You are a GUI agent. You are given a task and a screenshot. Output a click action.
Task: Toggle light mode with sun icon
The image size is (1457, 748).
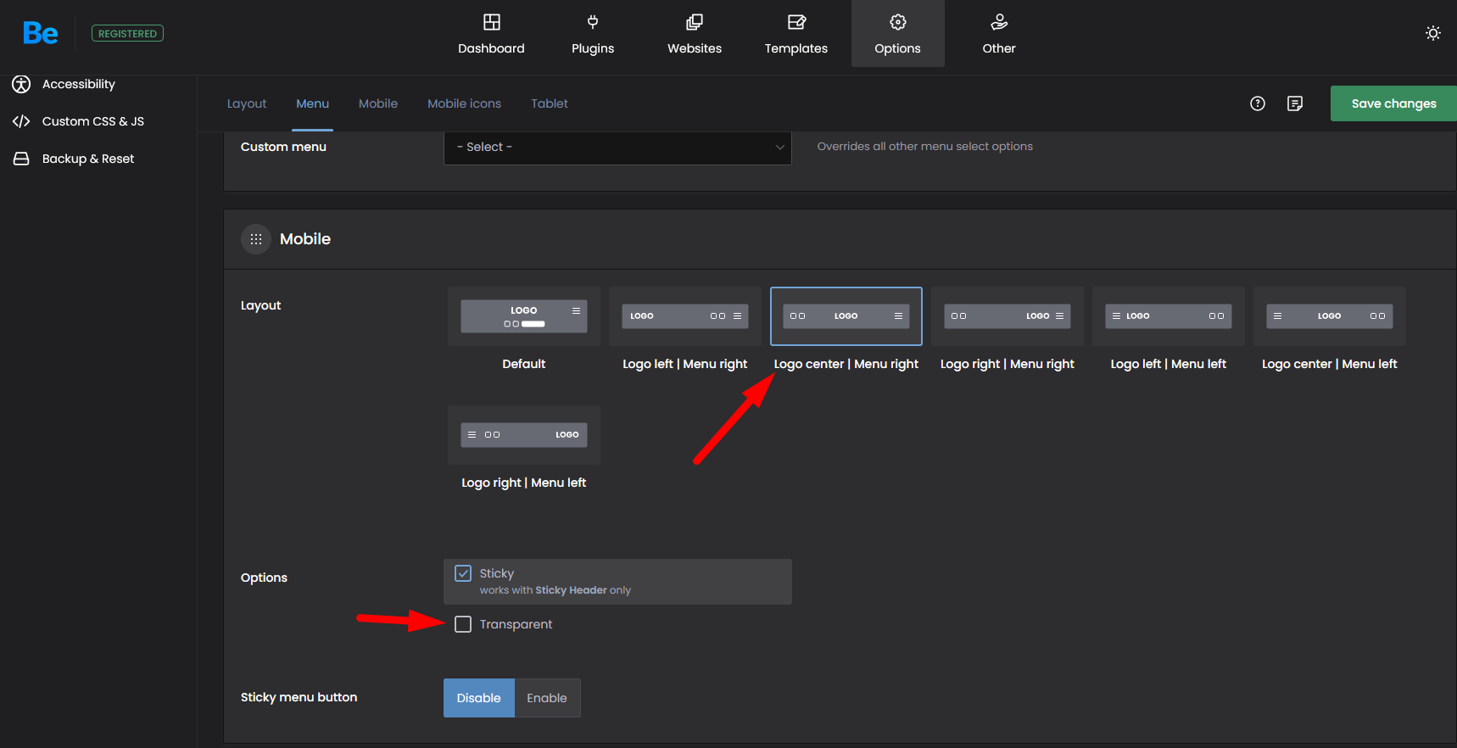click(1433, 33)
